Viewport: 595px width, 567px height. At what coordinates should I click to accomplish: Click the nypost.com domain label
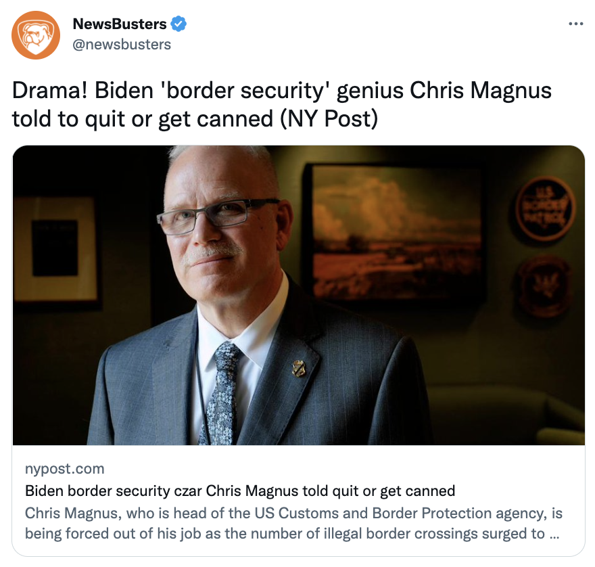(x=64, y=469)
